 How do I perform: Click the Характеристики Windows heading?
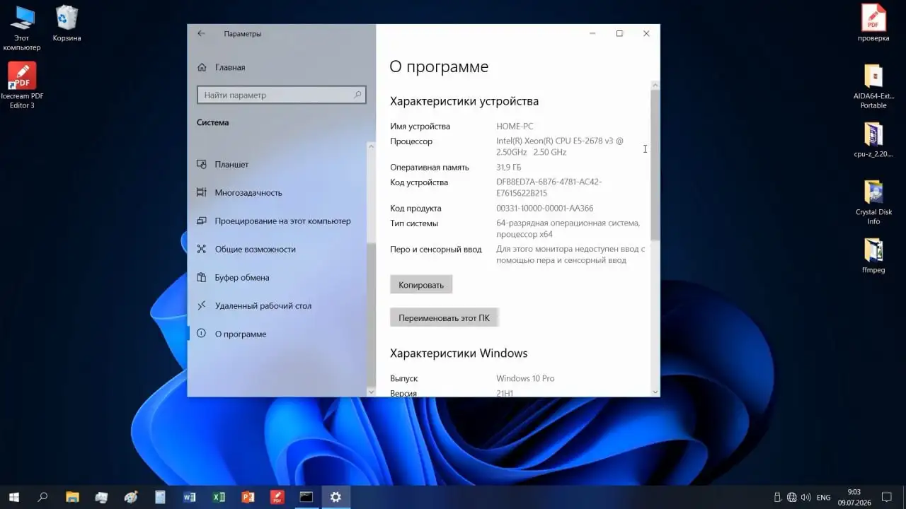pyautogui.click(x=459, y=353)
